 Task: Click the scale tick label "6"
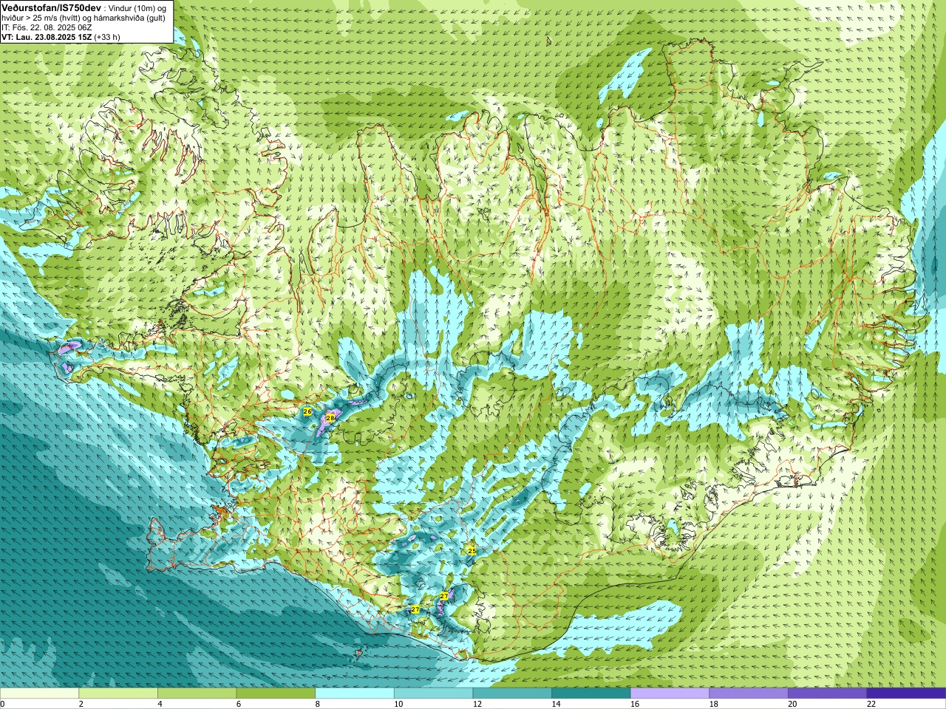pyautogui.click(x=239, y=705)
